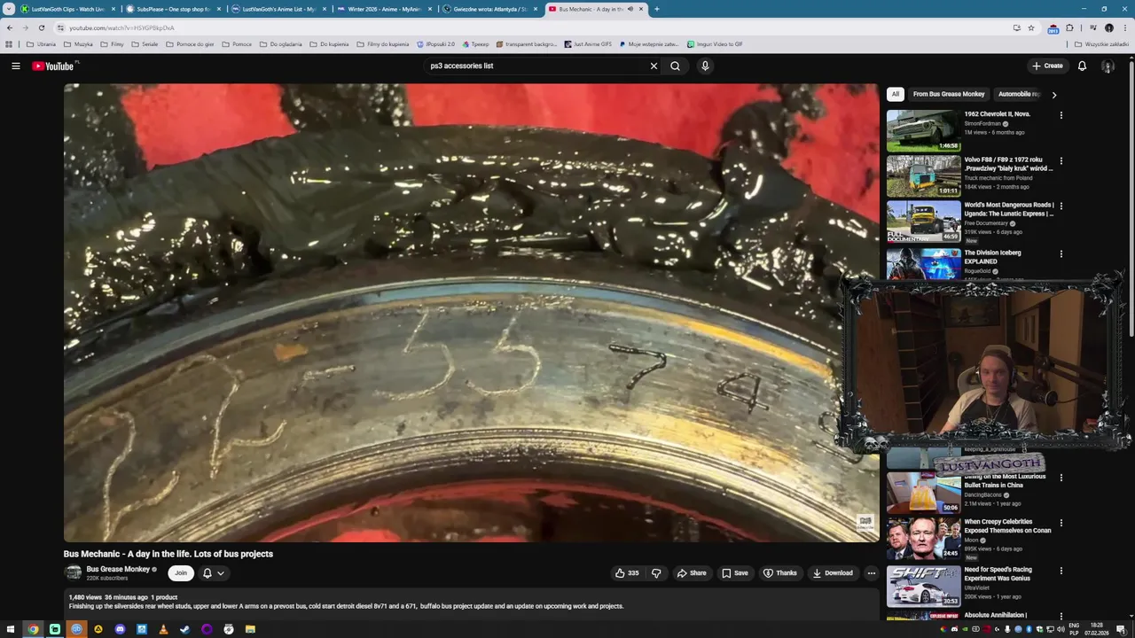Click the Thanks button
This screenshot has width=1135, height=638.
(780, 572)
